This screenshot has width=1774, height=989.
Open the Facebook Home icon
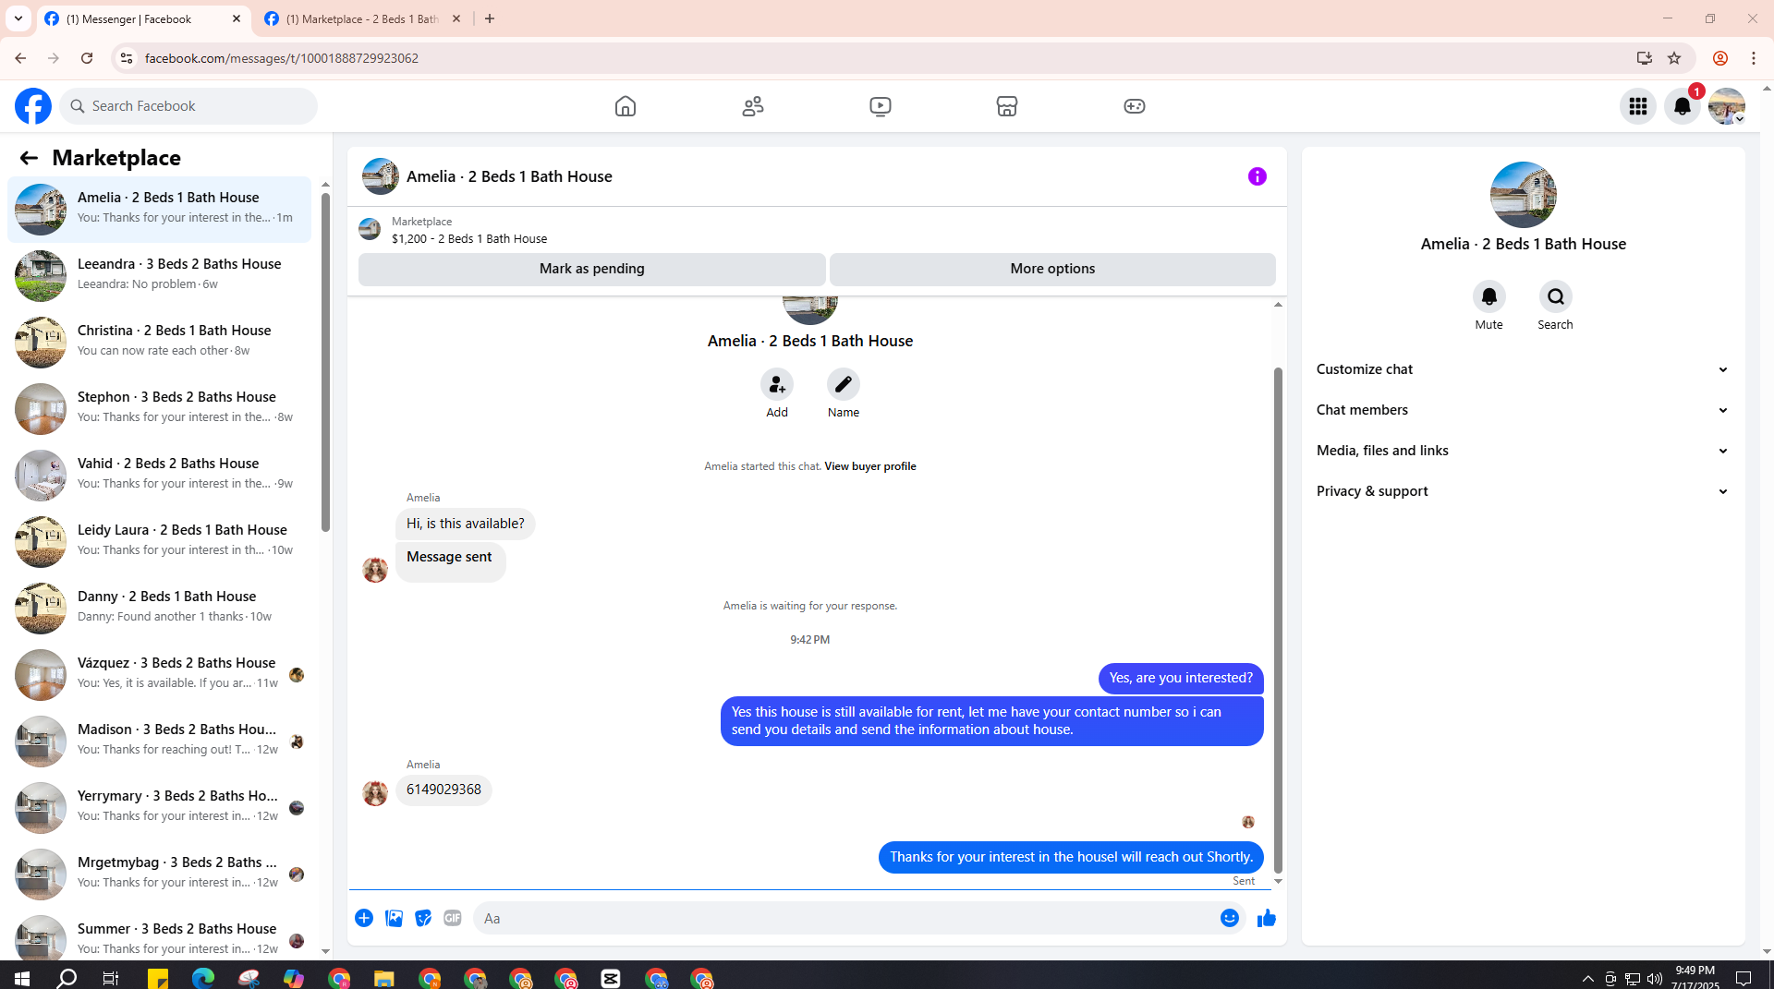point(626,106)
